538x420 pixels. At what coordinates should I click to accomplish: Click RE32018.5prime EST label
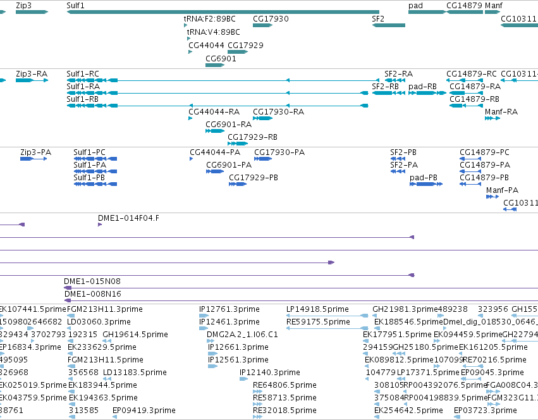pyautogui.click(x=284, y=411)
